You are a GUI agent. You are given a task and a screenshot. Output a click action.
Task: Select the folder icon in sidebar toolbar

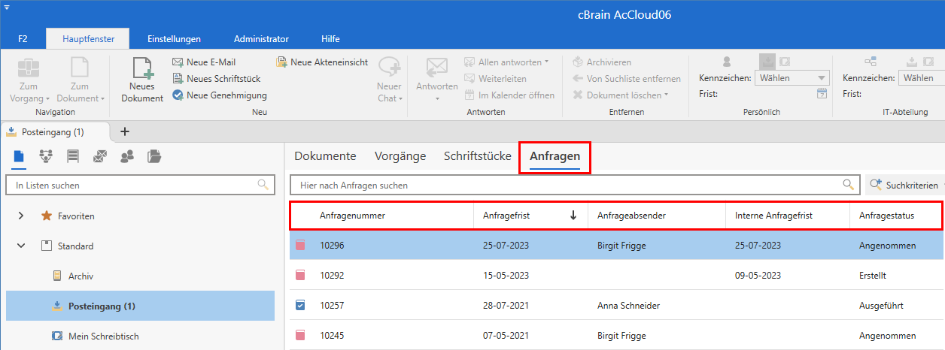tap(153, 156)
